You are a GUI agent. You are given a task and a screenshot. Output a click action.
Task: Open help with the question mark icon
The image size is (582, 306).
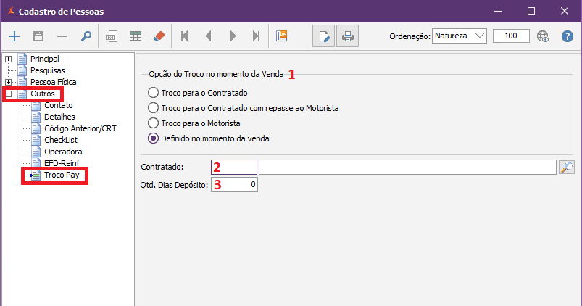[x=568, y=36]
